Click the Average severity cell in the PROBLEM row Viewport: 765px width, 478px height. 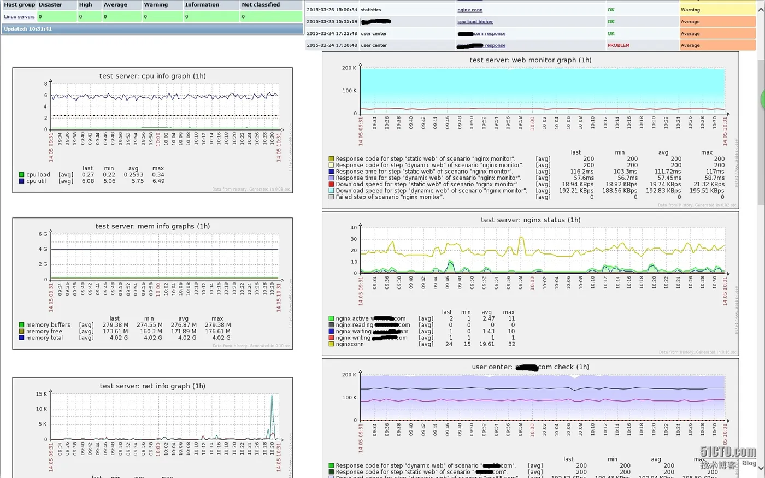coord(717,45)
